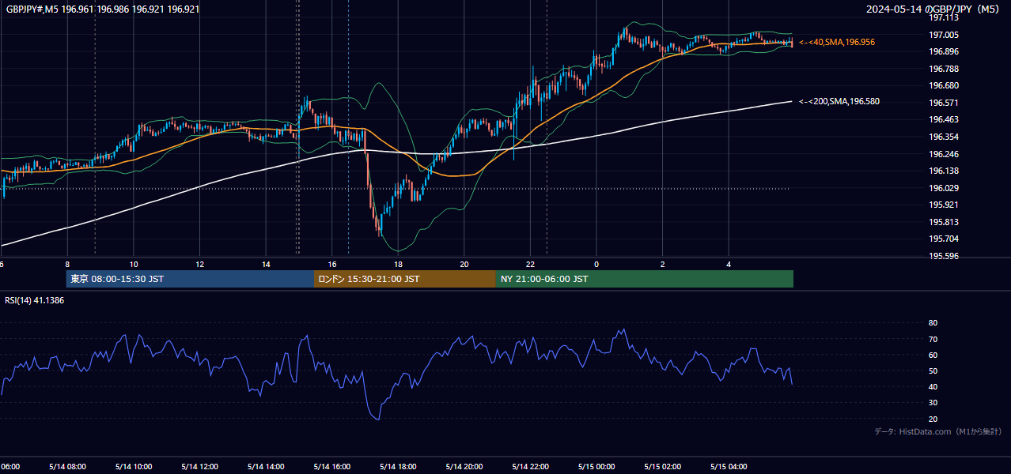
Task: Click the 5/15 00:00 bottom time label
Action: (x=596, y=466)
